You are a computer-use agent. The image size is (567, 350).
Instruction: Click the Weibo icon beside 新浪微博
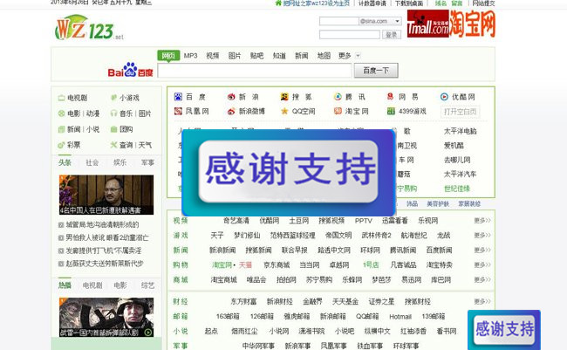pos(231,112)
